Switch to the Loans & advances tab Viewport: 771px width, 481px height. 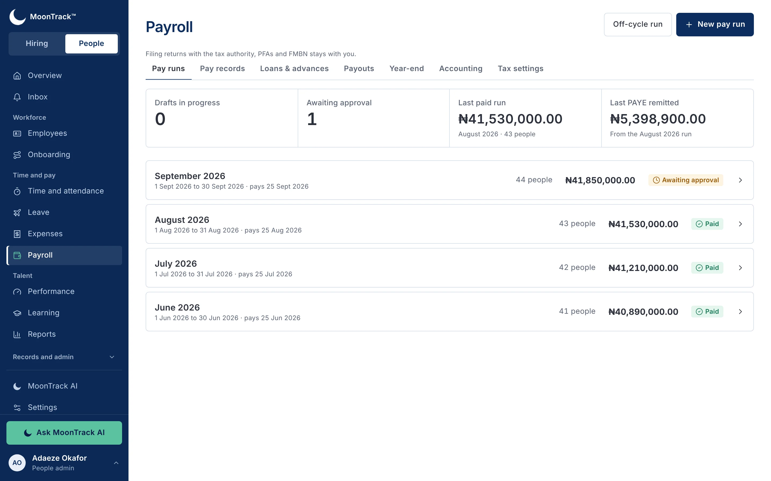click(294, 69)
